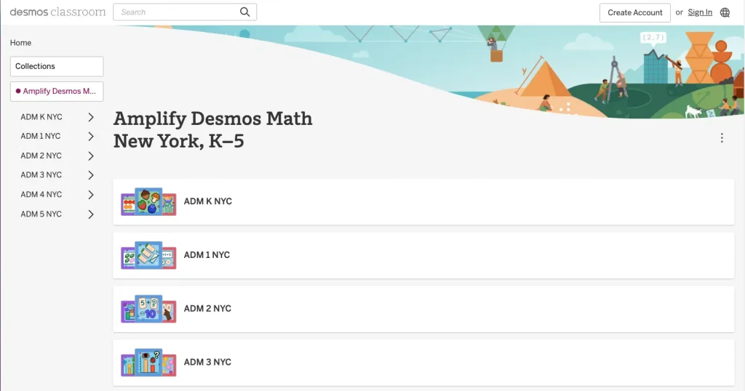The image size is (745, 391).
Task: Expand ADM 4 NYC chevron in sidebar
Action: tap(91, 195)
